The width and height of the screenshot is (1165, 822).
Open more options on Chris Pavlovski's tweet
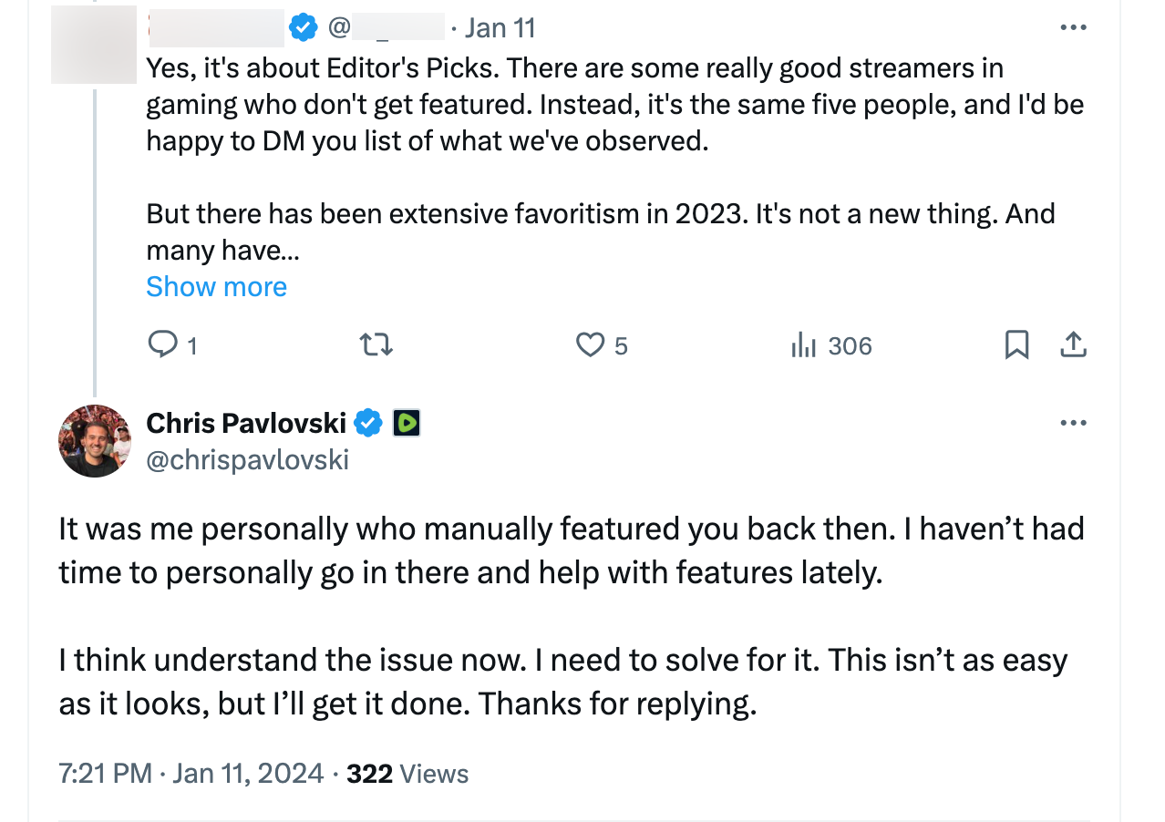pos(1073,423)
